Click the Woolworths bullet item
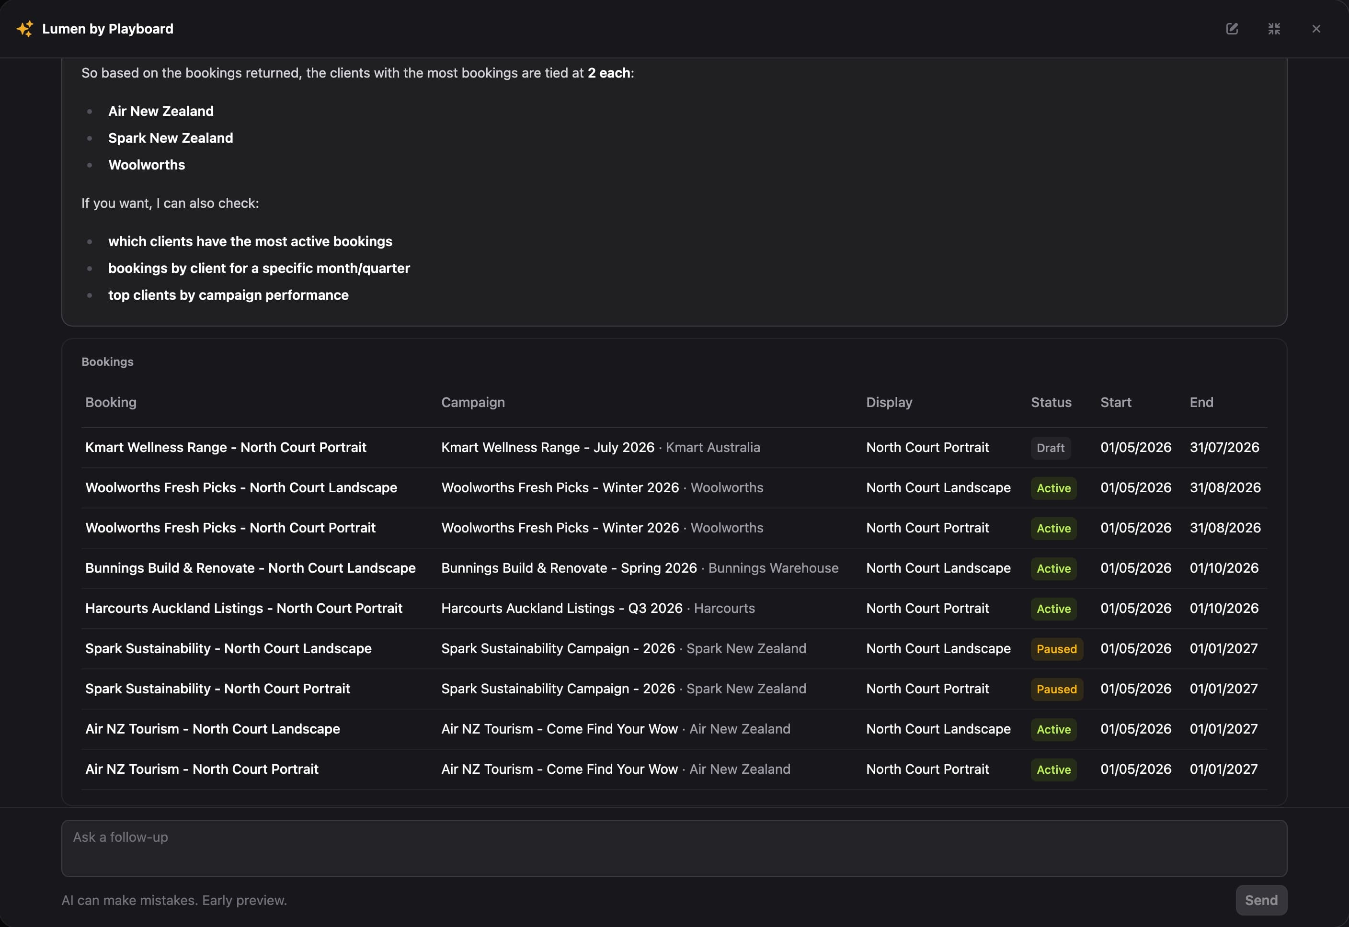The height and width of the screenshot is (927, 1349). tap(147, 164)
